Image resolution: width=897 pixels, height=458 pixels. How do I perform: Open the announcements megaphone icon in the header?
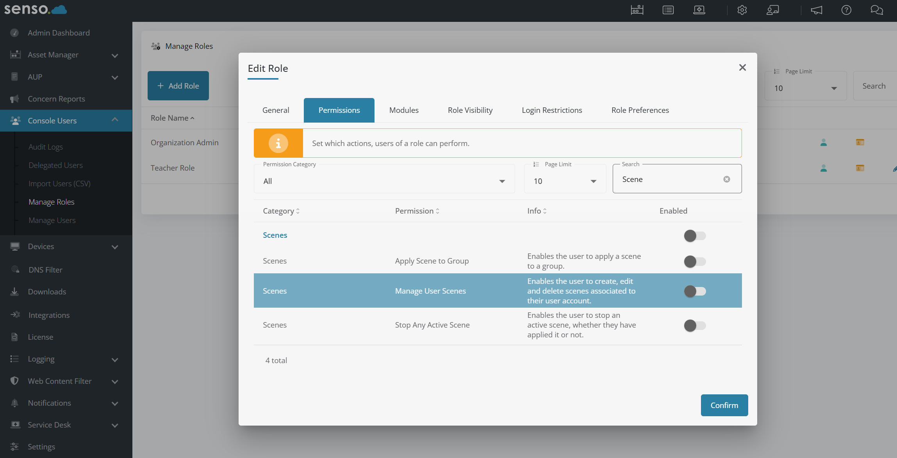pos(817,10)
